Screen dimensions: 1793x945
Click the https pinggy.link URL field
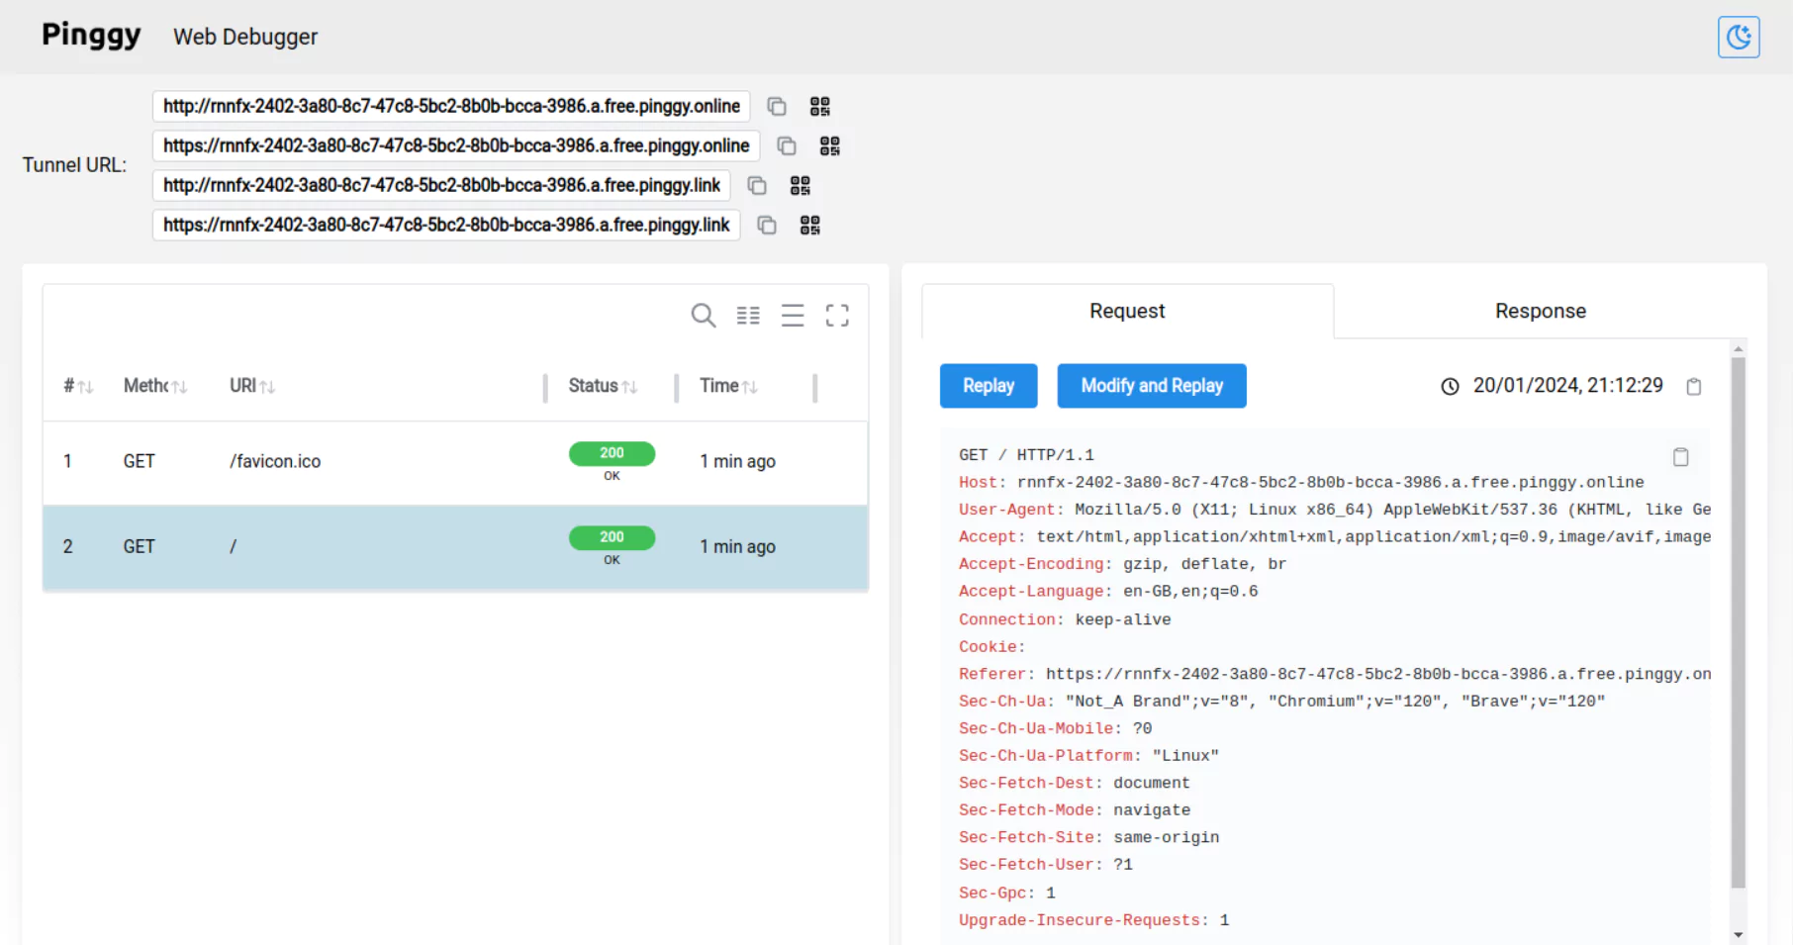point(446,225)
